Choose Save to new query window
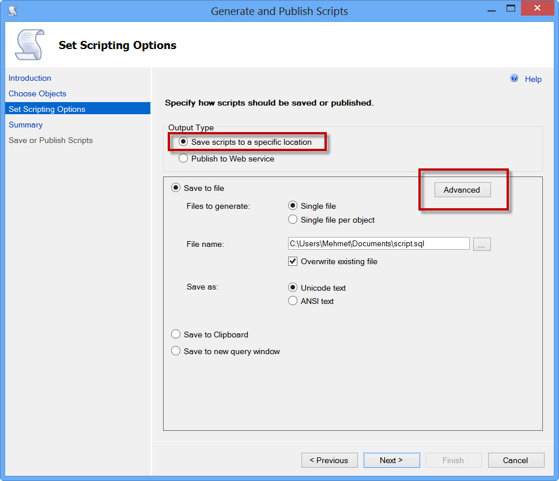The height and width of the screenshot is (481, 559). 176,351
